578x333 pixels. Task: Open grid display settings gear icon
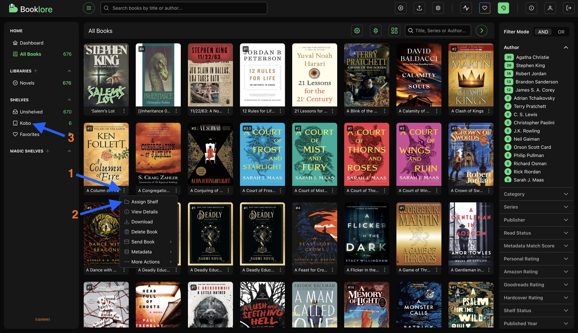(357, 30)
